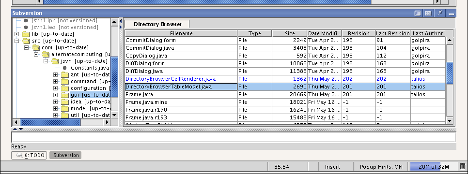
Task: Click the docked-mode arrow icon in Subversion header
Action: (428, 13)
